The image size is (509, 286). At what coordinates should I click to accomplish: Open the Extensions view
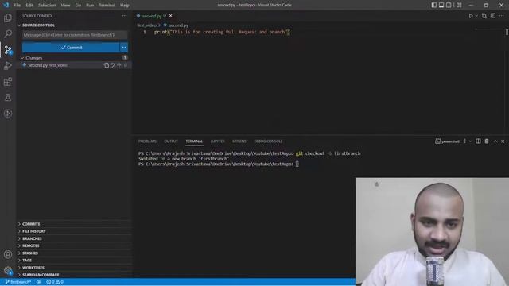pyautogui.click(x=8, y=82)
